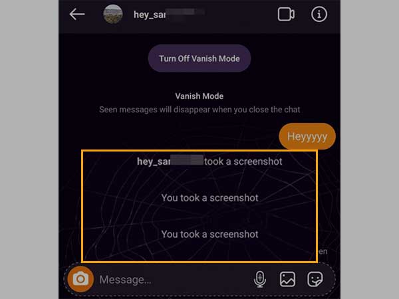Select the last 'You took a screenshot' notice
Viewport: 399px width, 299px height.
click(x=209, y=234)
